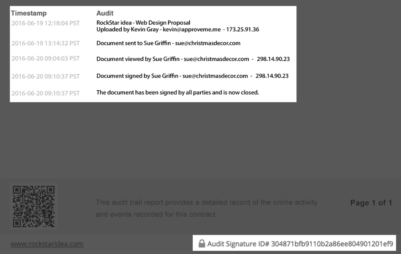
Task: Click the IP address in the viewed entry
Action: pos(273,59)
